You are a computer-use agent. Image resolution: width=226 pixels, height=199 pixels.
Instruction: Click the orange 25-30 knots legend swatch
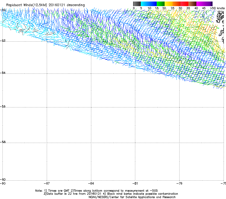coord(177,4)
